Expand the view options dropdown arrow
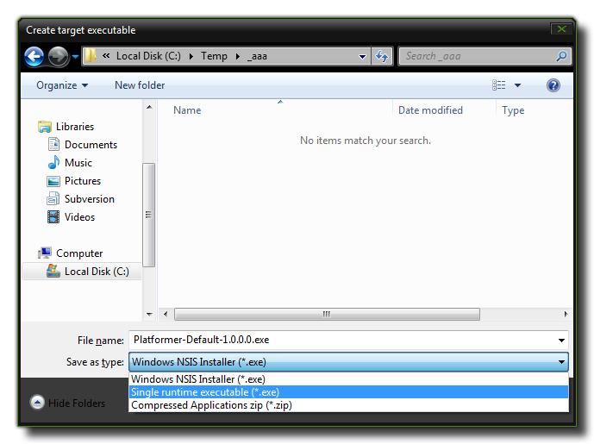The height and width of the screenshot is (444, 594). [518, 85]
